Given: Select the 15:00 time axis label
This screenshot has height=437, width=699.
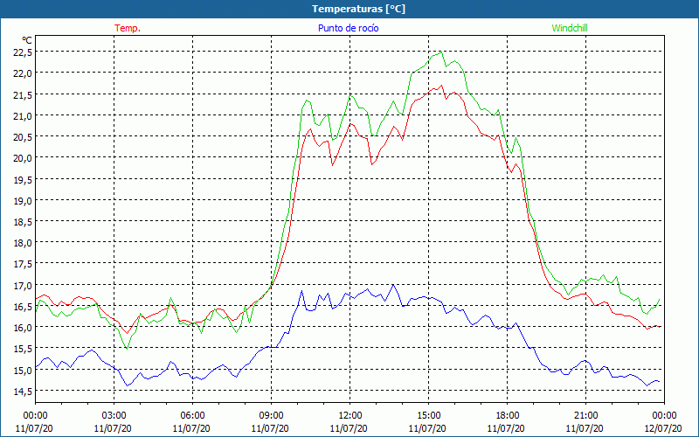Looking at the screenshot, I should pyautogui.click(x=428, y=415).
